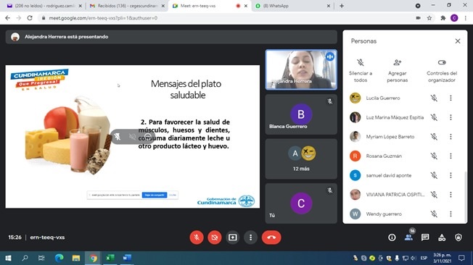Bookmark this page with star icon
This screenshot has height=265, width=473.
coord(429,18)
